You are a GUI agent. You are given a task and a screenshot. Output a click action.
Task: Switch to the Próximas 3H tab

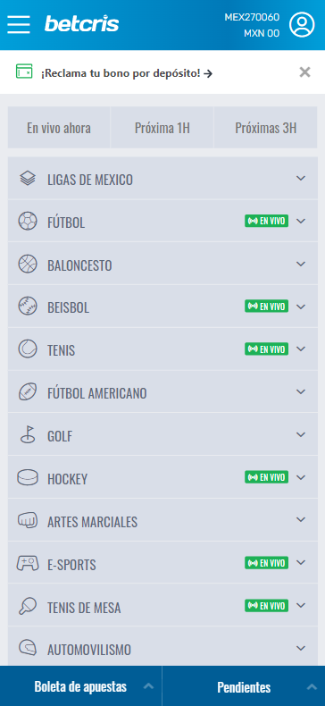click(x=266, y=128)
